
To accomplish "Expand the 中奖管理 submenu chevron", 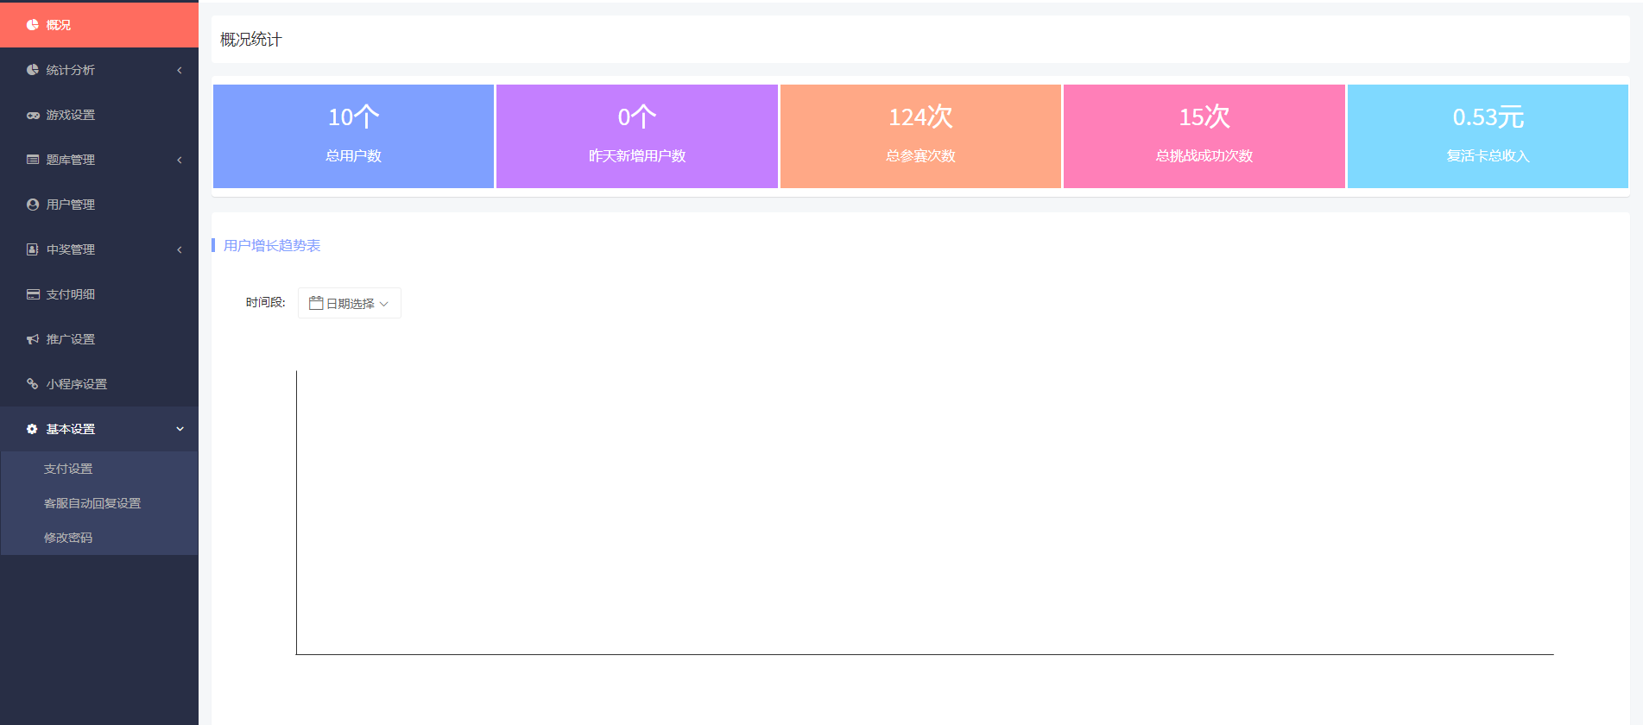I will (x=180, y=249).
